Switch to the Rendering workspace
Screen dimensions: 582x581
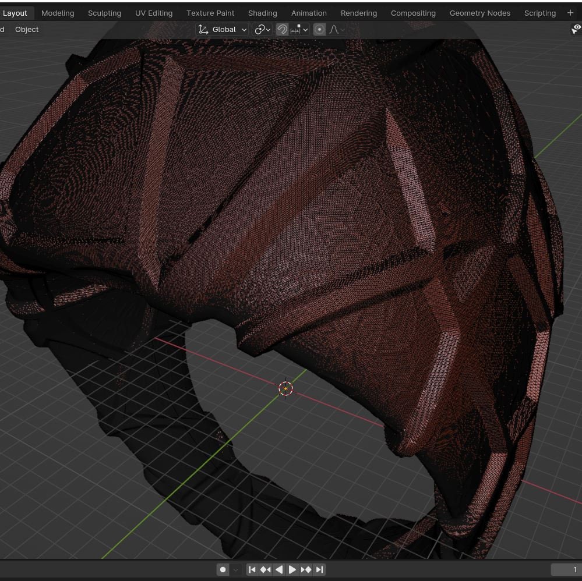coord(358,13)
